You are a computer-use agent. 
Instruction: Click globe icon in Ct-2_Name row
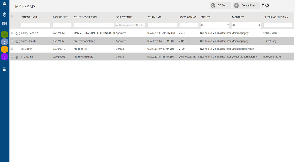pyautogui.click(x=17, y=57)
